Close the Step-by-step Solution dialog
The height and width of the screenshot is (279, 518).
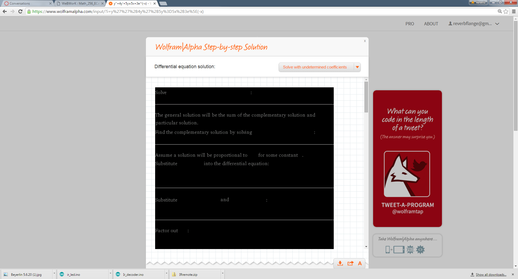coord(365,41)
